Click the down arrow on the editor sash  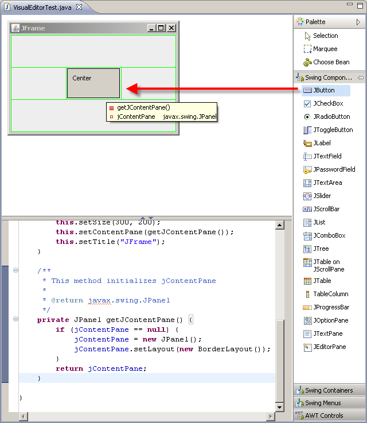(x=151, y=218)
